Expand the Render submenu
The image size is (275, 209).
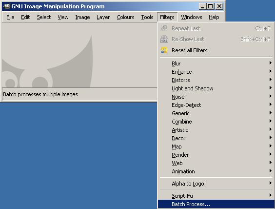coord(216,155)
